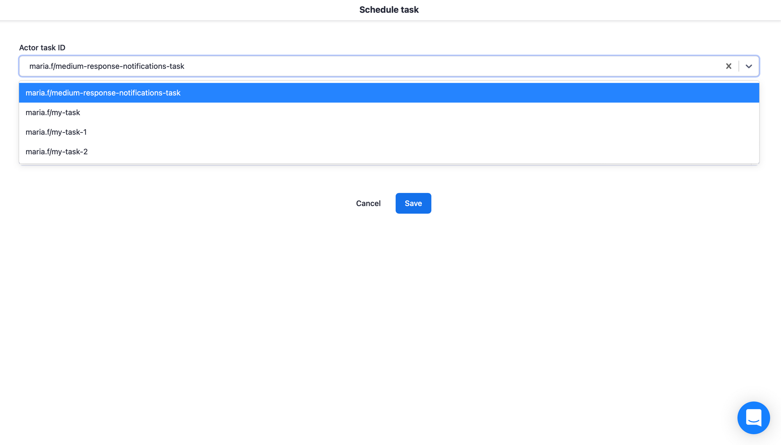Focus the Actor task ID input
The width and height of the screenshot is (781, 445).
tap(351, 66)
